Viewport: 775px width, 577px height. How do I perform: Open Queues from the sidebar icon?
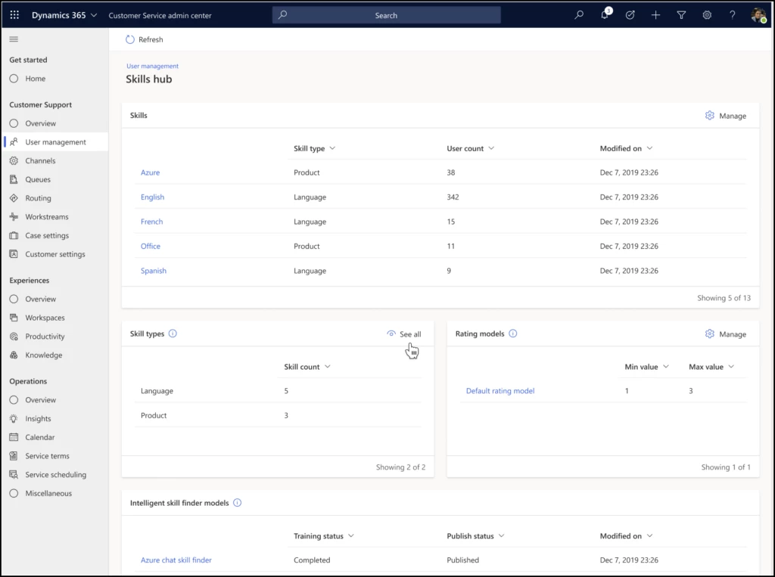[x=13, y=179]
